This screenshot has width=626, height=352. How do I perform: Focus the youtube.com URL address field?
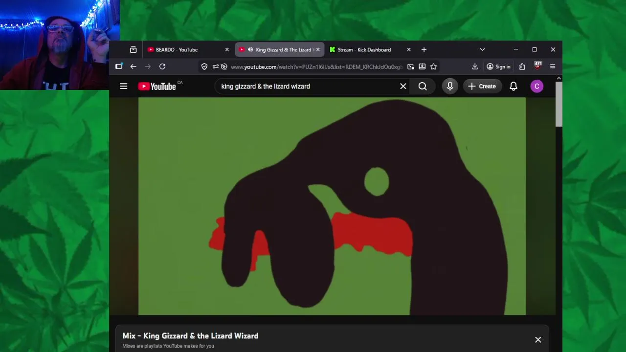tap(316, 67)
